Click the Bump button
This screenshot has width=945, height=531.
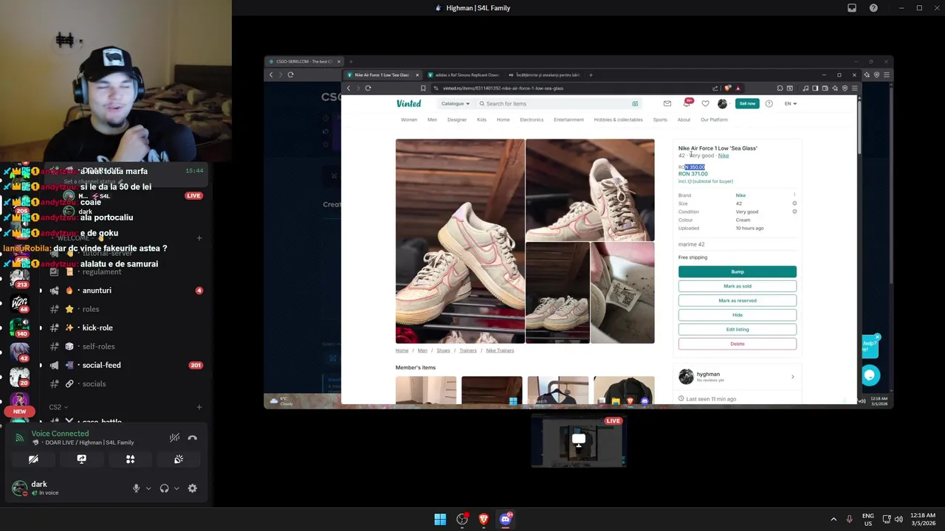[738, 271]
